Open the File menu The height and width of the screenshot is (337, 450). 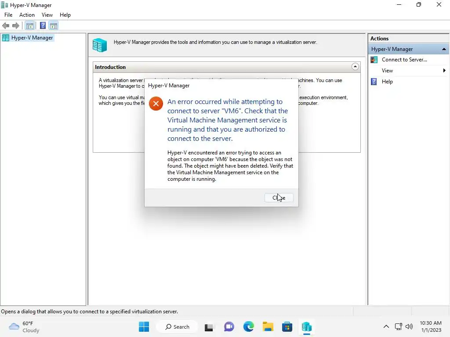click(x=8, y=15)
